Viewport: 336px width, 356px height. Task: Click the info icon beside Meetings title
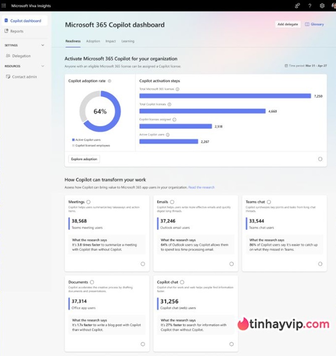point(88,202)
